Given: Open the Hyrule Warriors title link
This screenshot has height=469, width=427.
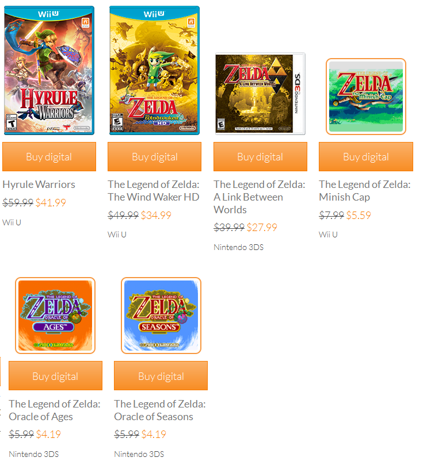Looking at the screenshot, I should (39, 184).
